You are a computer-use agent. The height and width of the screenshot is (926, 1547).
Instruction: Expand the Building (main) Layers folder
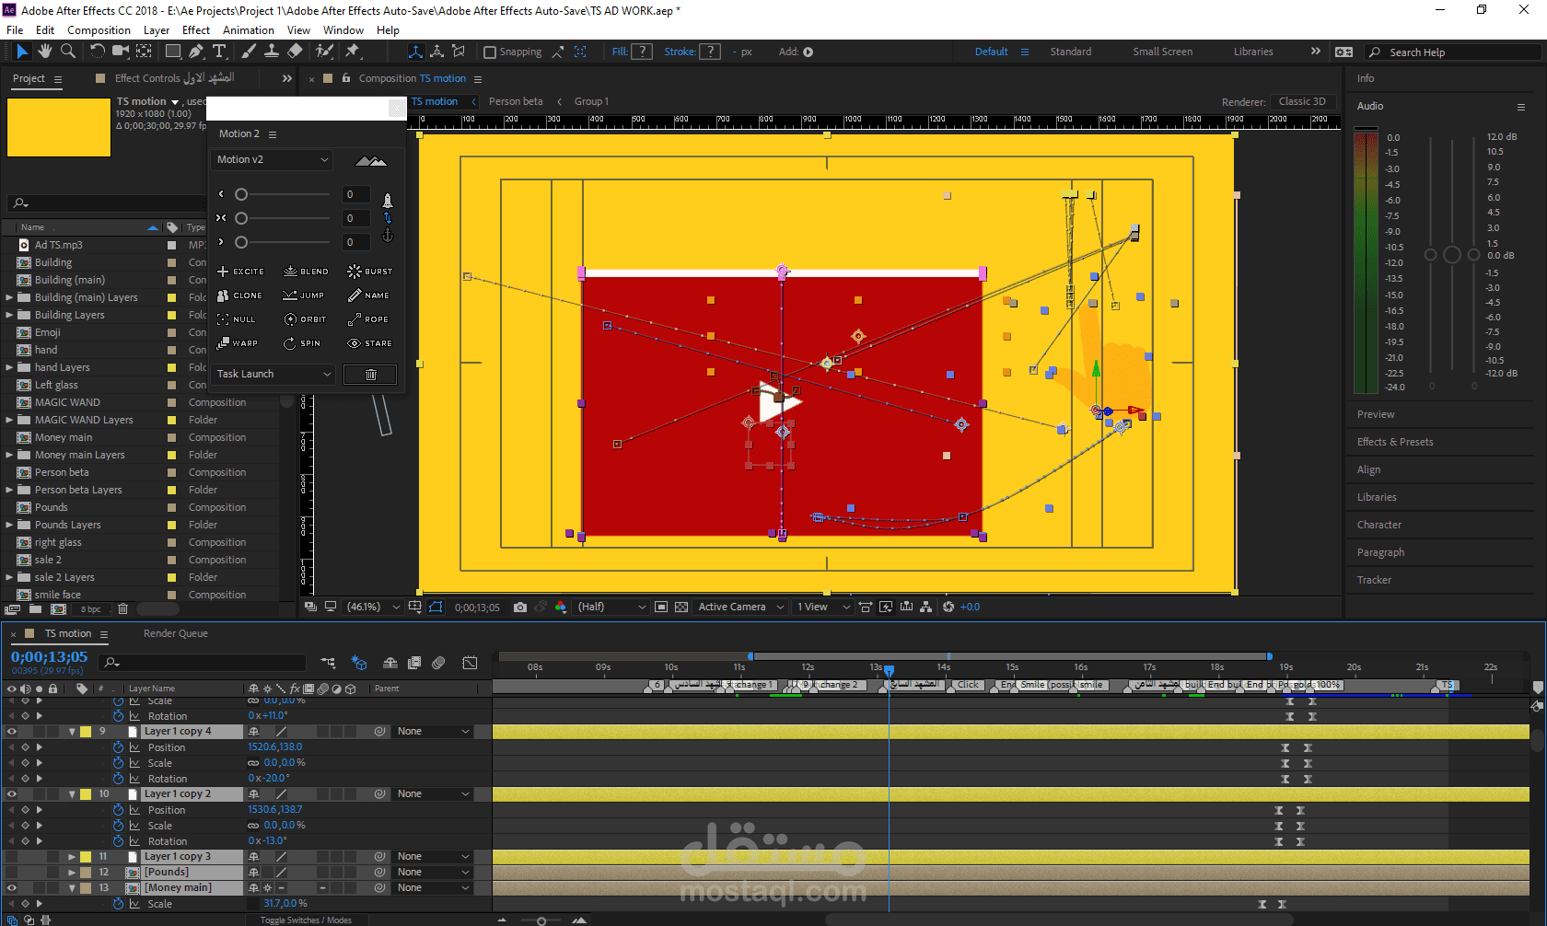9,297
